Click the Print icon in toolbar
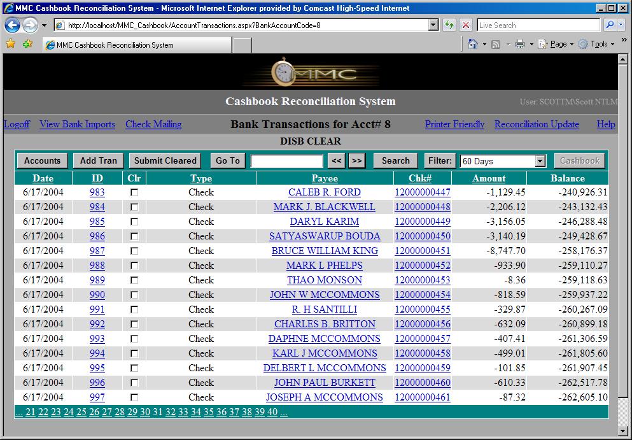 [x=520, y=44]
